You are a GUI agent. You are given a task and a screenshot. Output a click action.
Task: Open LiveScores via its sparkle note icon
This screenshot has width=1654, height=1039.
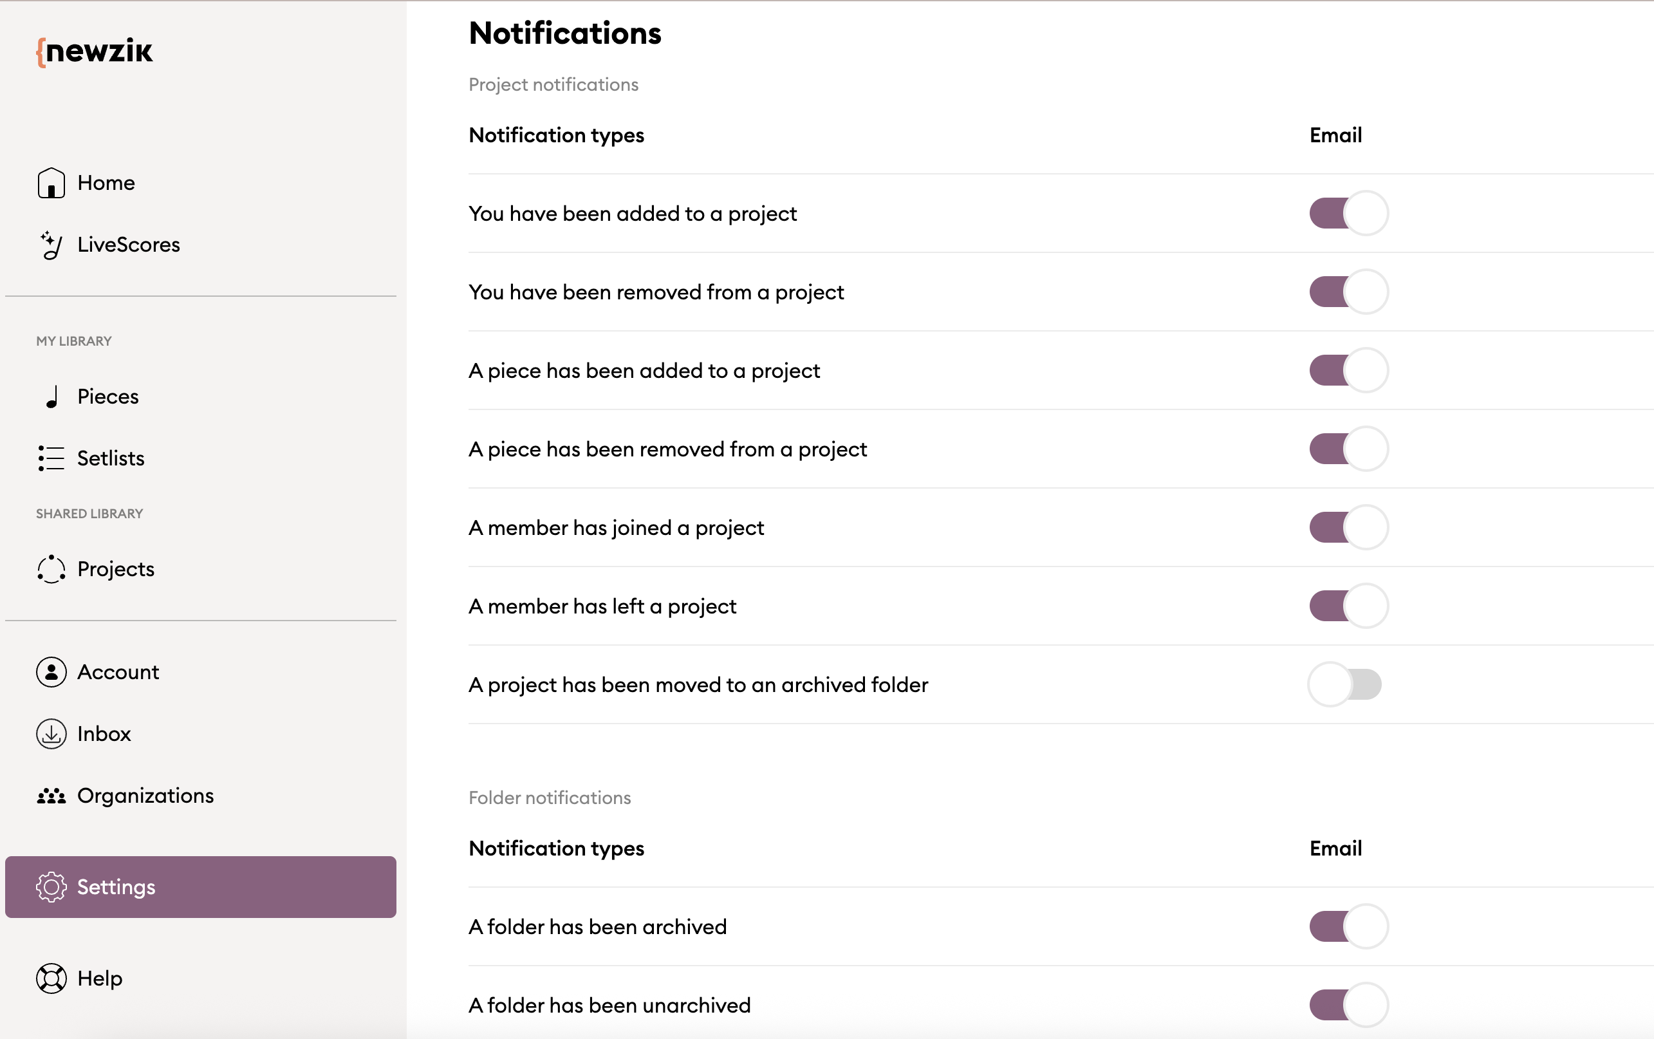tap(51, 245)
